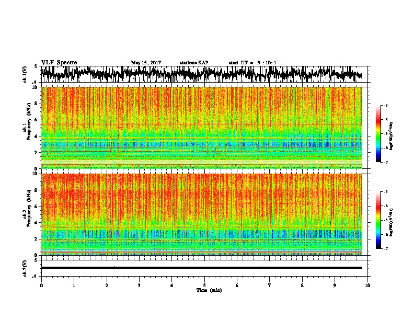
Task: Click the ch.1 spectrogram color scale bar
Action: click(x=378, y=134)
